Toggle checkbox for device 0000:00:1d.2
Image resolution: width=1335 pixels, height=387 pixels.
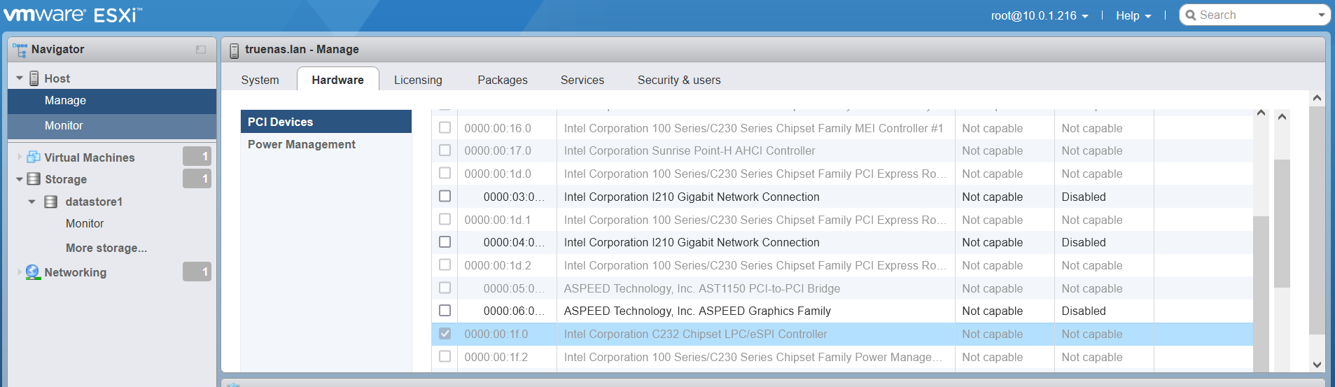click(445, 265)
